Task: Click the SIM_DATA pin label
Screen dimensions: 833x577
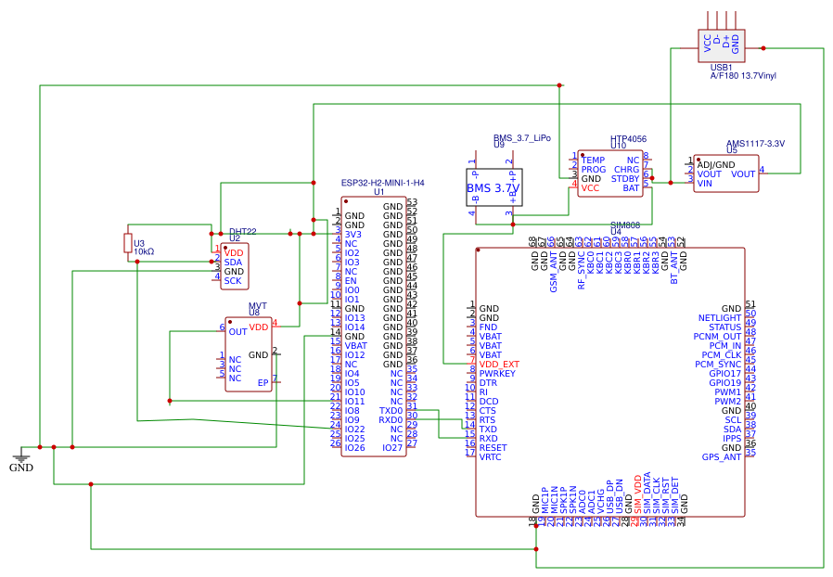Action: (x=647, y=493)
